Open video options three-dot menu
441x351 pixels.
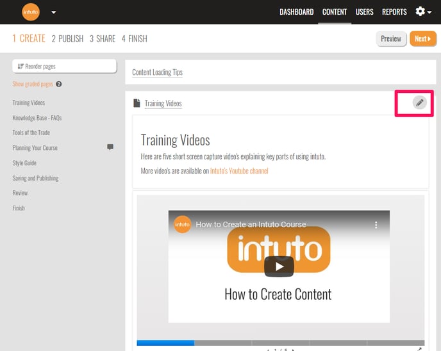click(x=376, y=225)
